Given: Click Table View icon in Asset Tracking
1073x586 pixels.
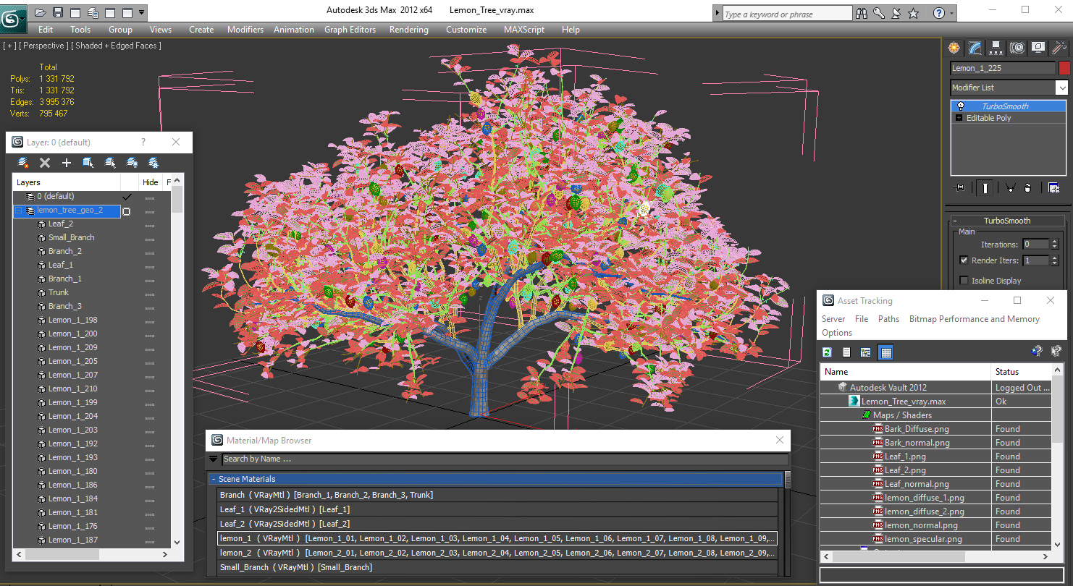Looking at the screenshot, I should point(885,352).
